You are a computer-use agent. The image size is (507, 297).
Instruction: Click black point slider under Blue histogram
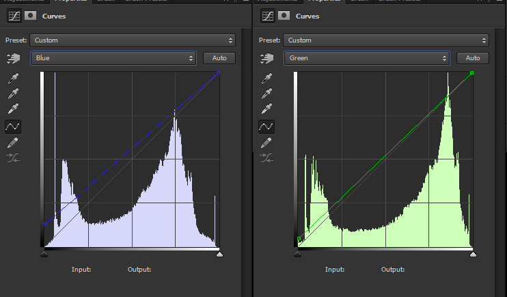[x=44, y=254]
